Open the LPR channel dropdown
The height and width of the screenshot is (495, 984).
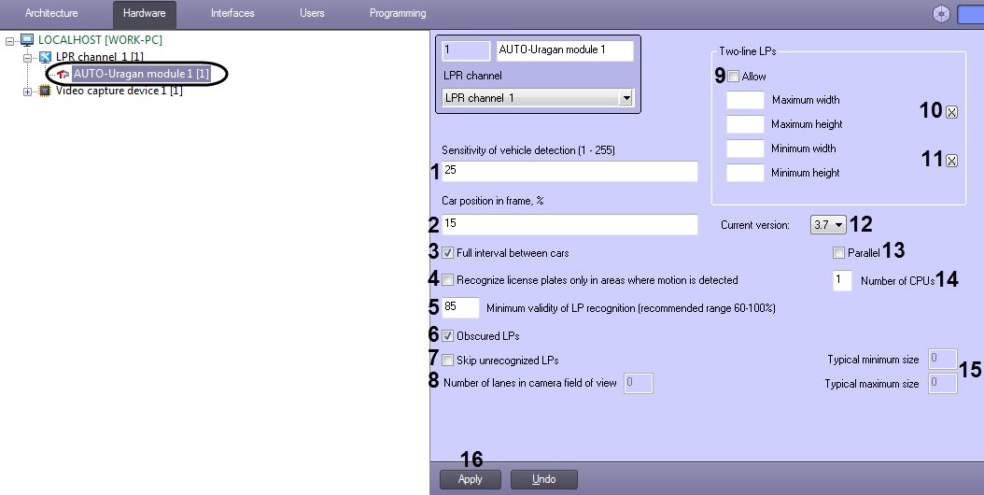point(626,98)
